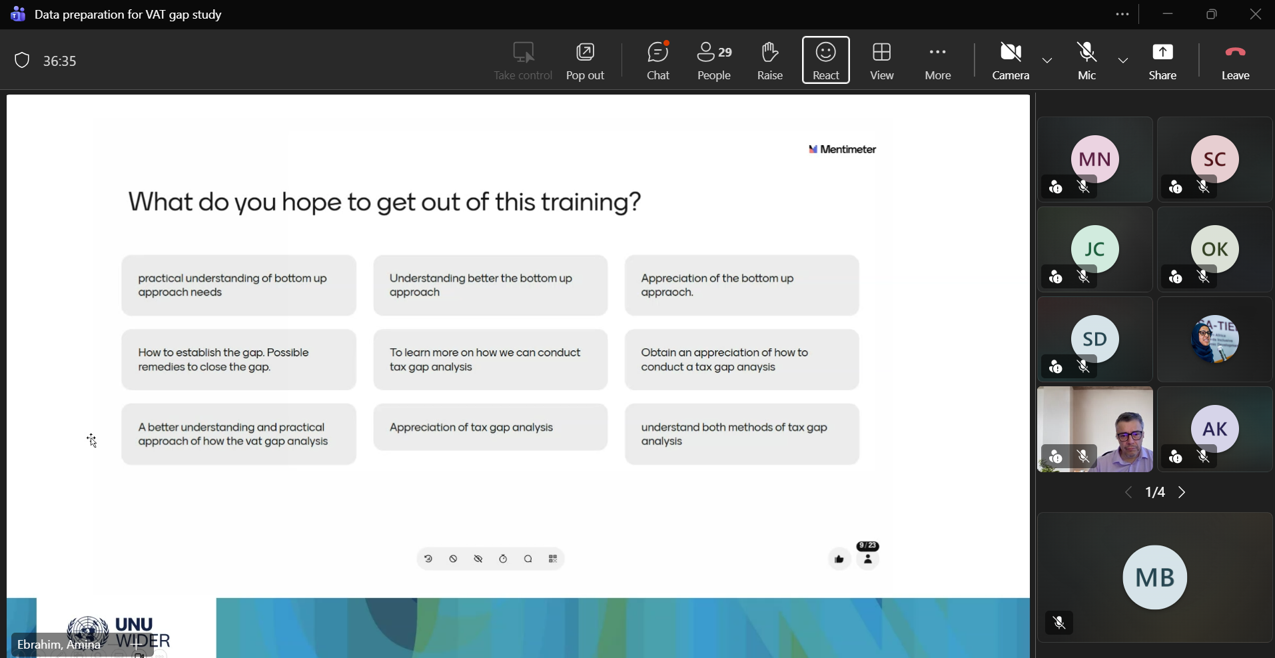Click the shield security status icon

22,61
